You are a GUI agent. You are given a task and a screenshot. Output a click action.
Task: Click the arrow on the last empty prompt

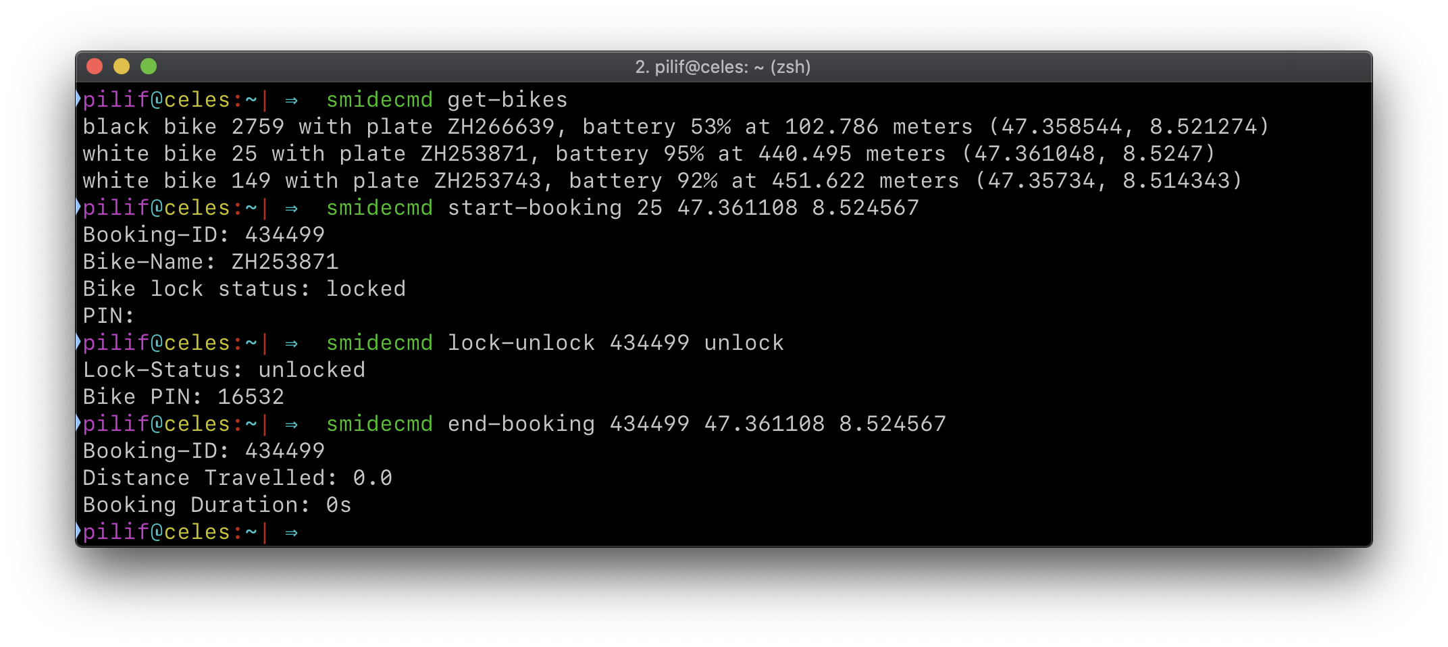(291, 533)
